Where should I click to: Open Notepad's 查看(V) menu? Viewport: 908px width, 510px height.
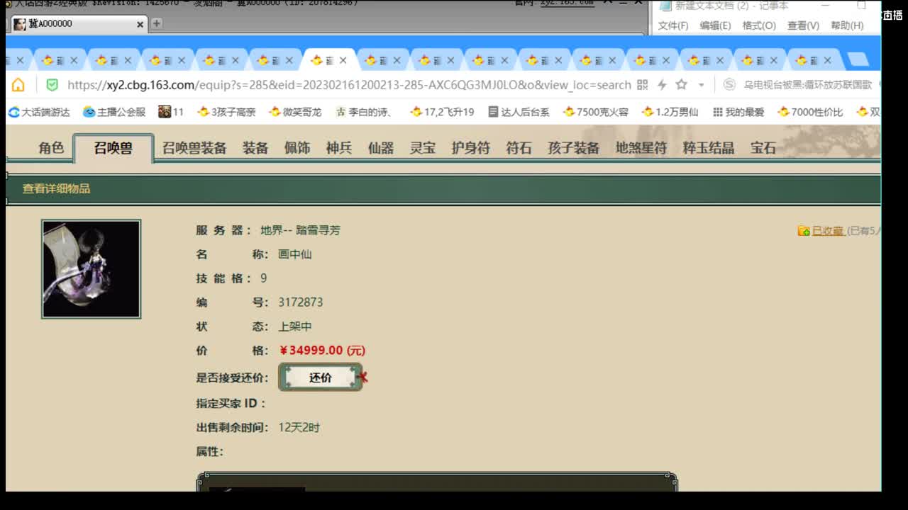(x=803, y=25)
